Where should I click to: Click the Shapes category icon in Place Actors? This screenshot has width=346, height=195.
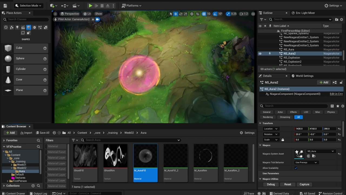click(x=28, y=27)
